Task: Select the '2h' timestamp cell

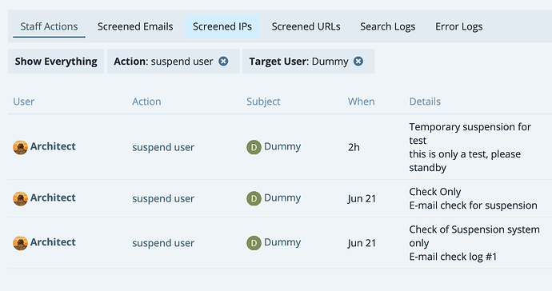Action: tap(354, 147)
